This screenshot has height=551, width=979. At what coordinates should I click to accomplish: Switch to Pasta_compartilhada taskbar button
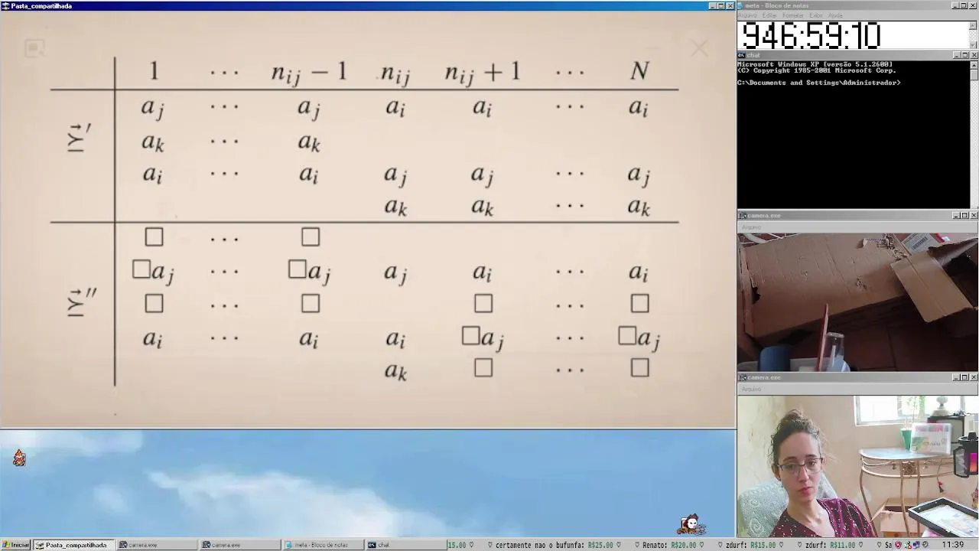coord(72,545)
